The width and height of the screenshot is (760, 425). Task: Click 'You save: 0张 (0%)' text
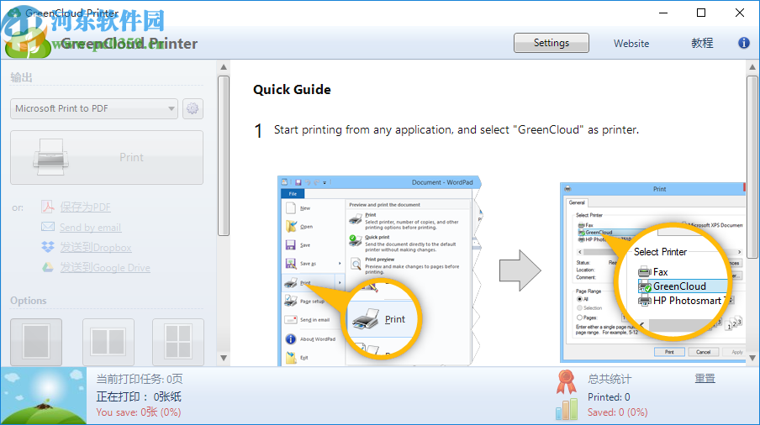[138, 412]
